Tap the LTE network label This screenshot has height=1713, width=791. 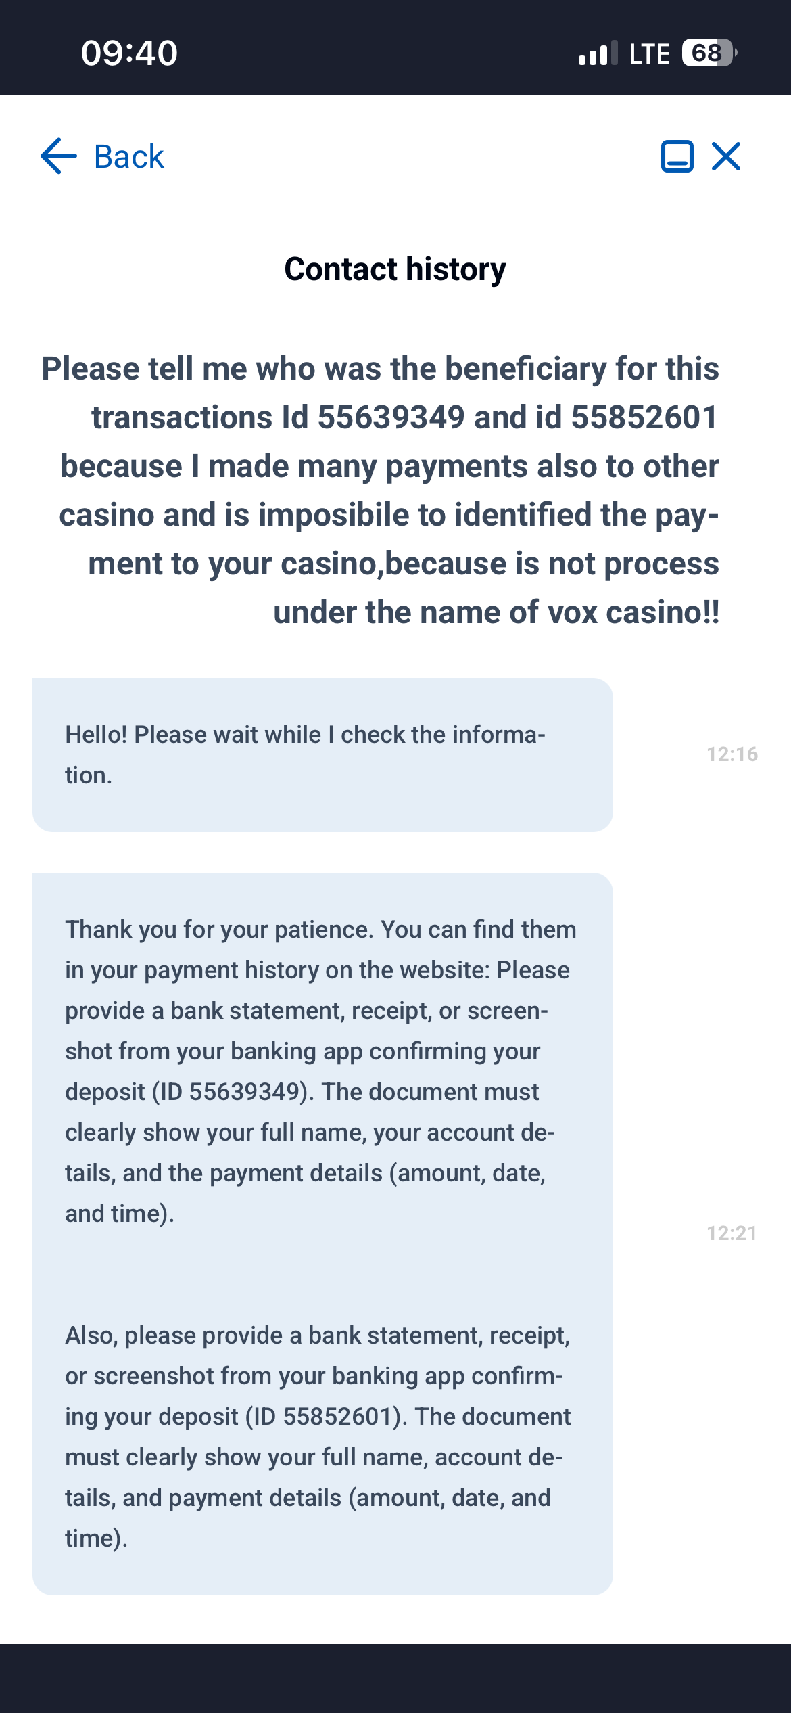click(x=649, y=53)
